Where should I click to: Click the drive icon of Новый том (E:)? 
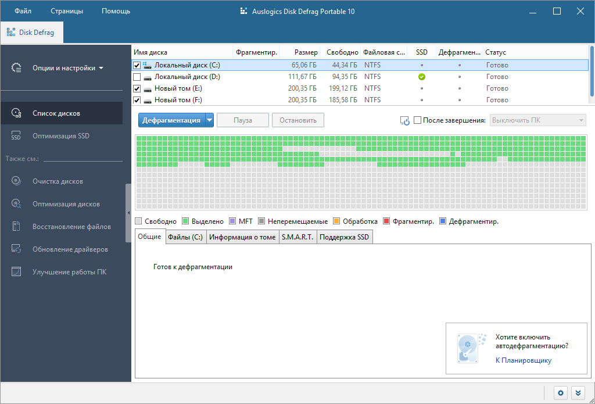[148, 89]
